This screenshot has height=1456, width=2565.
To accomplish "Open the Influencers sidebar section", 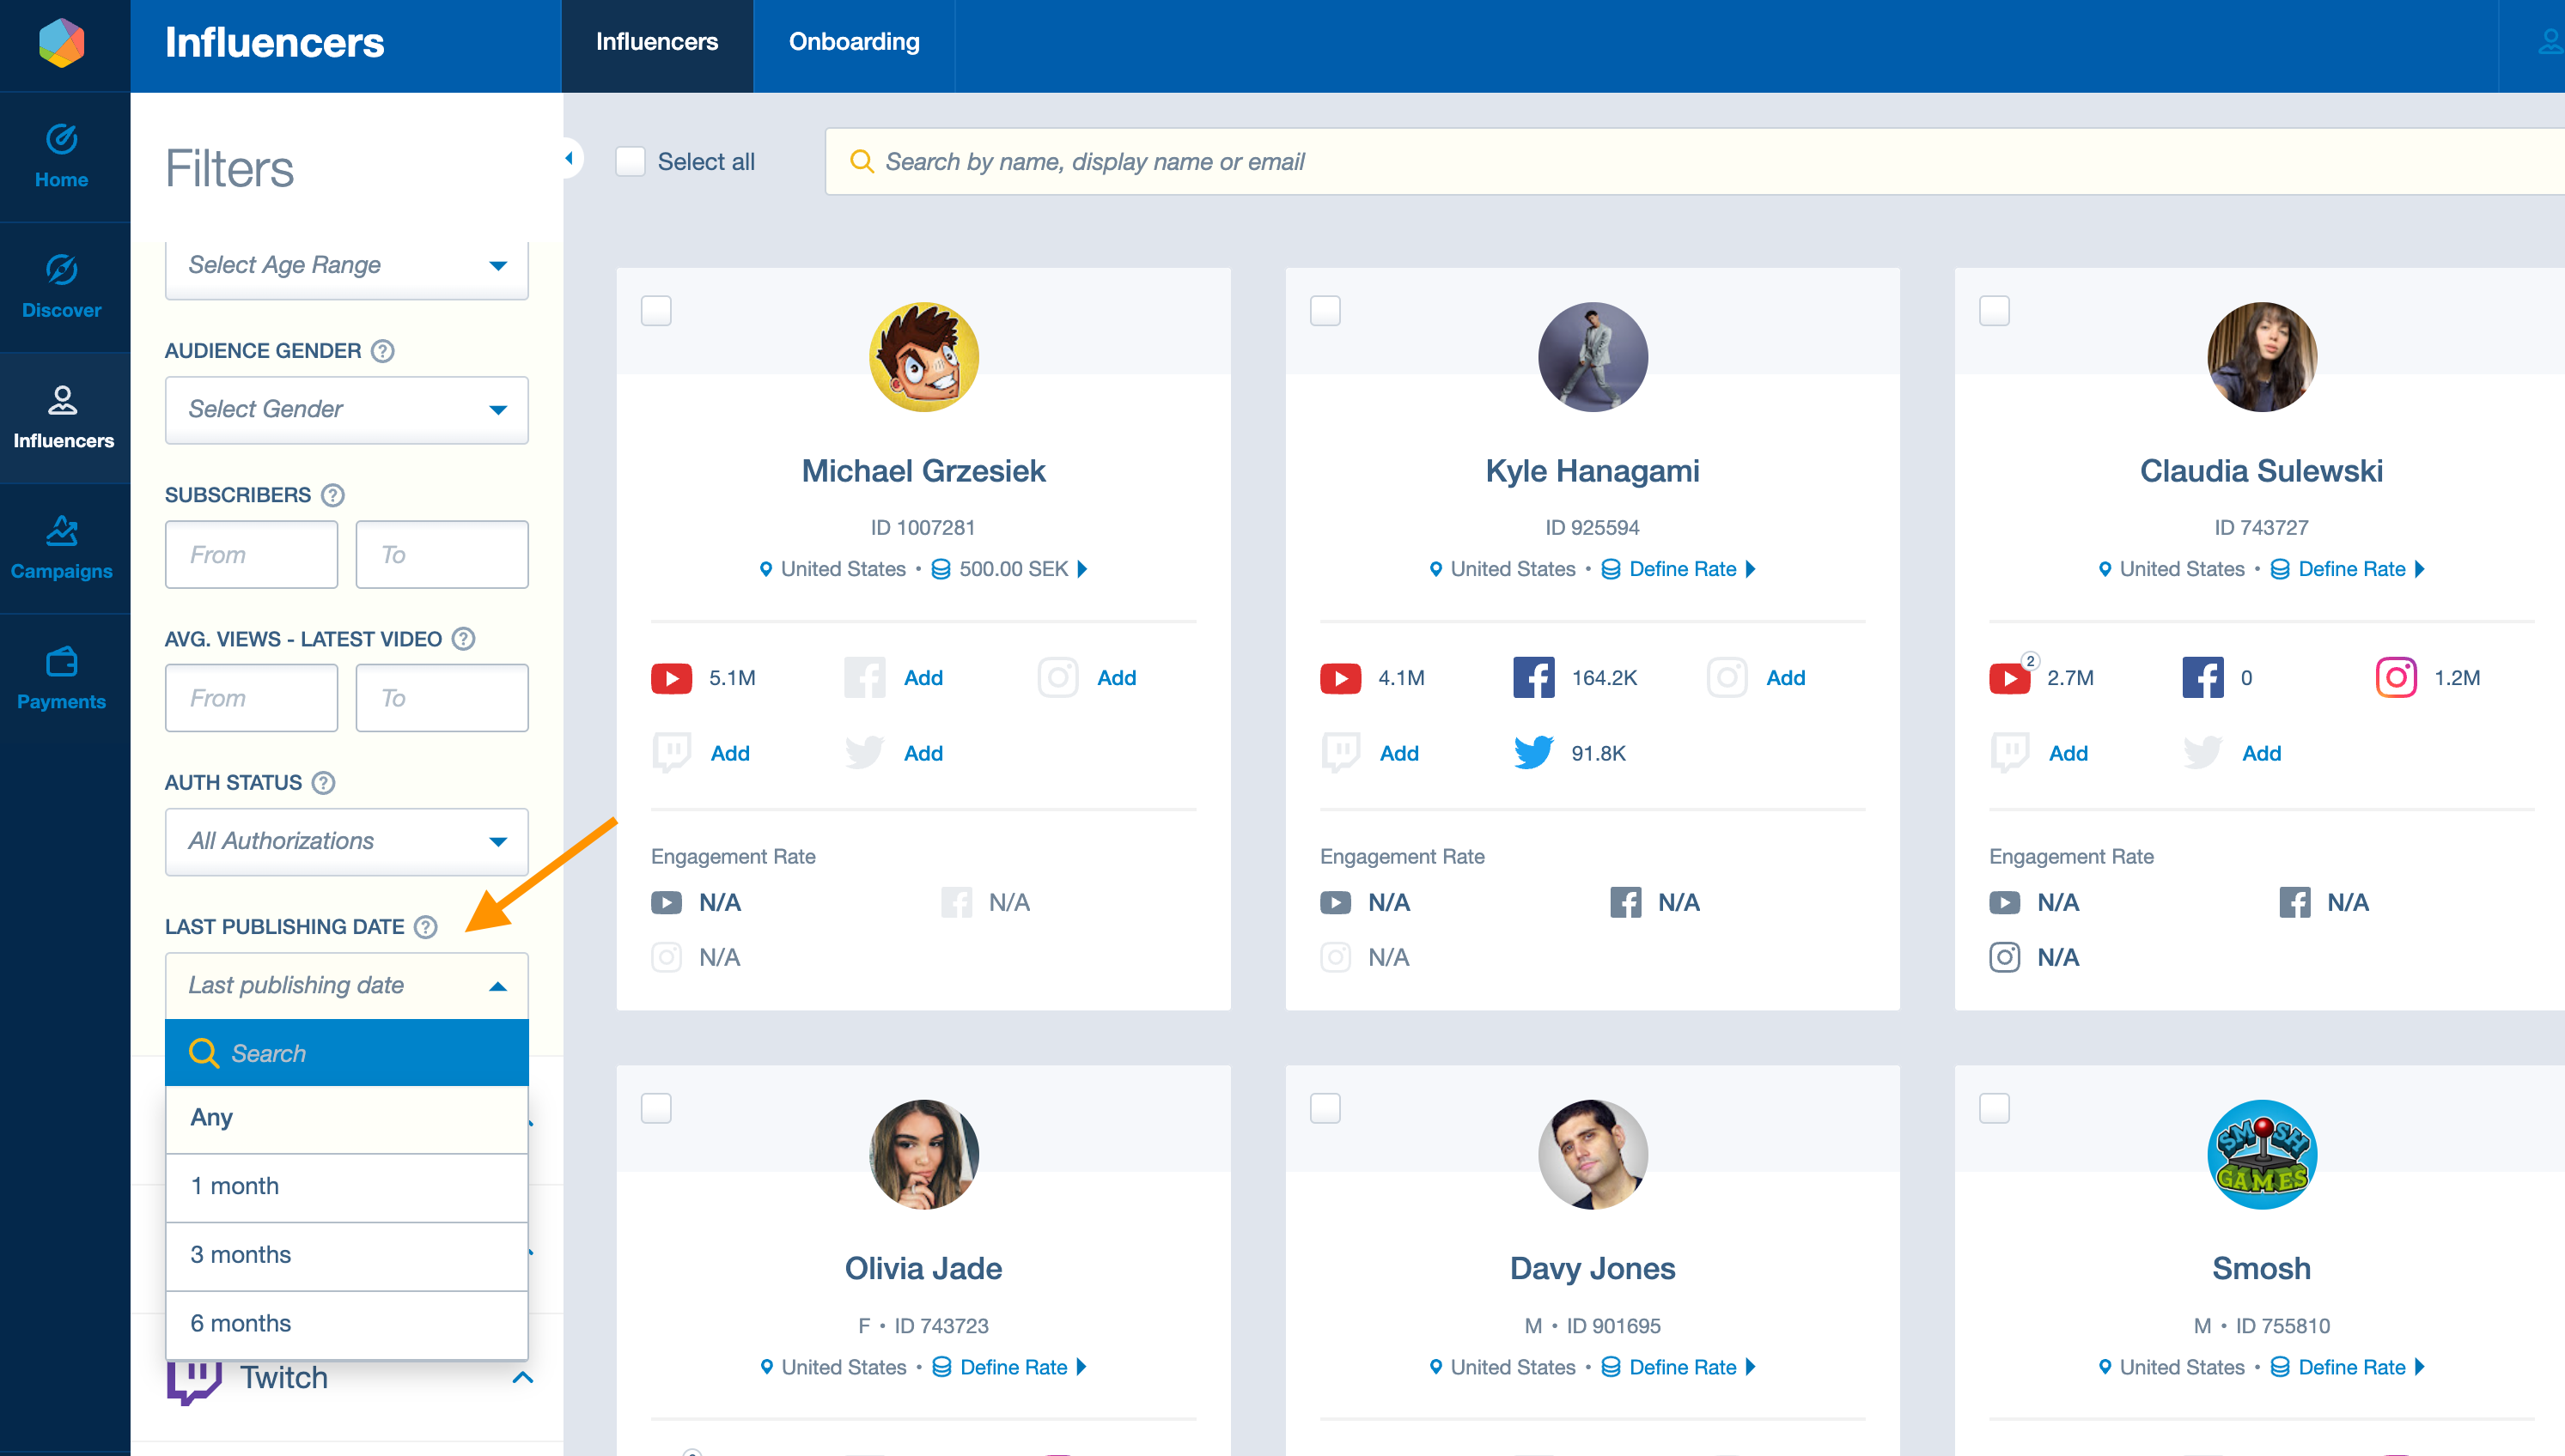I will click(x=62, y=418).
